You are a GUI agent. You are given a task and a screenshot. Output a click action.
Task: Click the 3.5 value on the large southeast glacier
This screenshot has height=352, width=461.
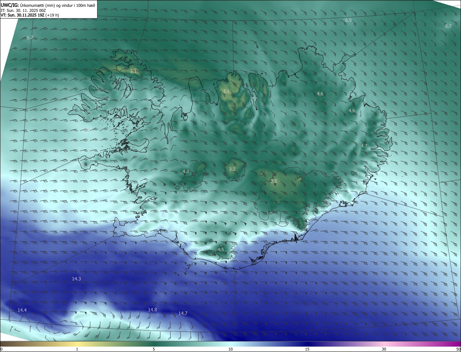274,181
